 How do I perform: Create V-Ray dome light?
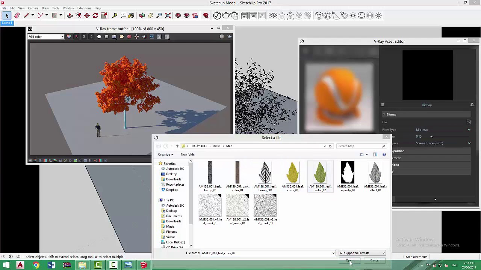tap(362, 15)
